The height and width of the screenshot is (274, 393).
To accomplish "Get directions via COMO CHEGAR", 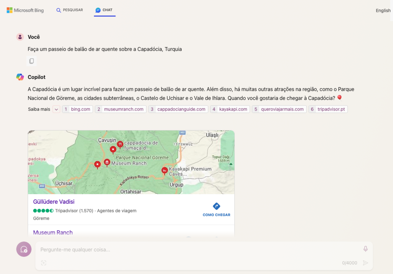I will (216, 215).
